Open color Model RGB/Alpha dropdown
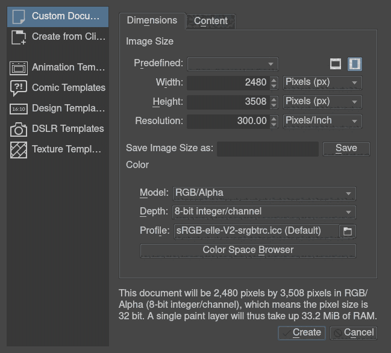Screen dimensions: 391x353 pyautogui.click(x=264, y=193)
